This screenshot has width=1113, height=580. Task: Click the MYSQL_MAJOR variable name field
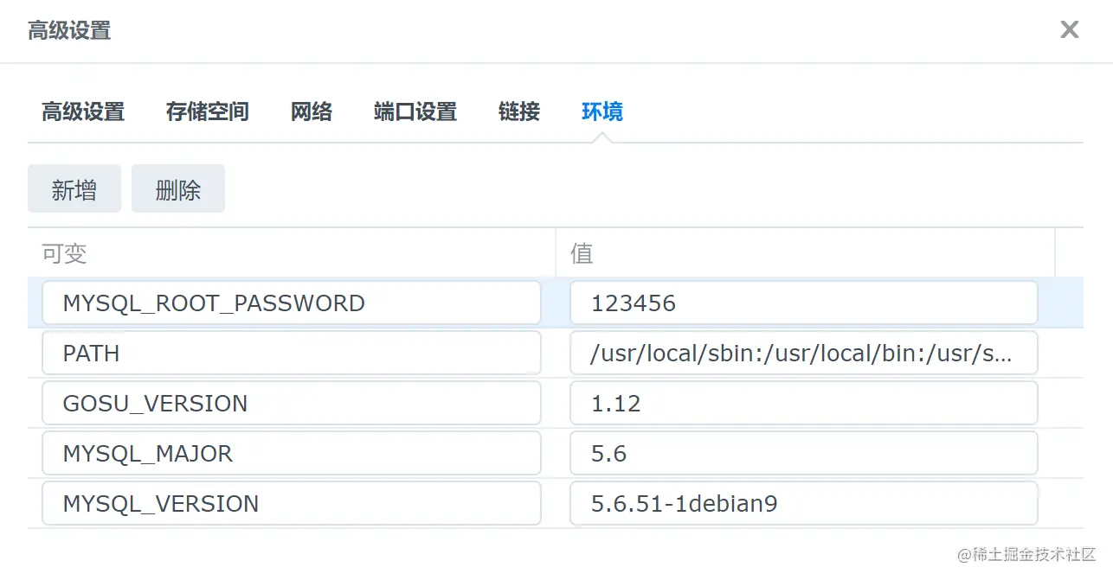click(292, 453)
